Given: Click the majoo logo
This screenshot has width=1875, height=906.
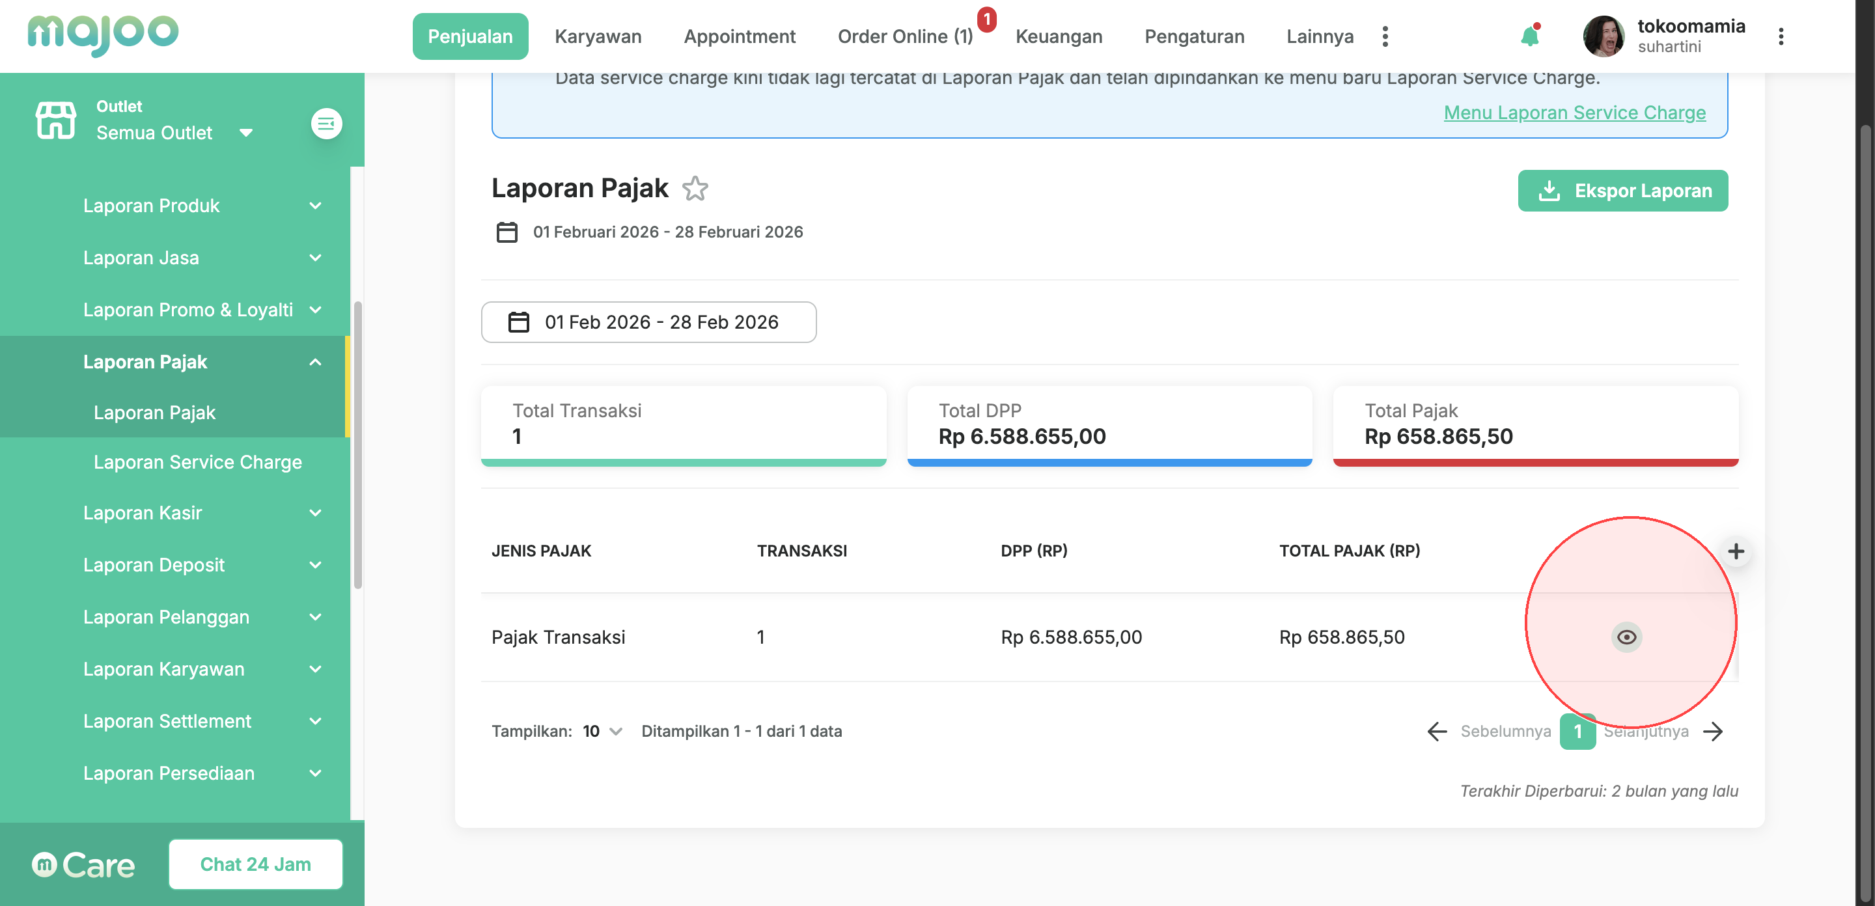Looking at the screenshot, I should tap(103, 34).
